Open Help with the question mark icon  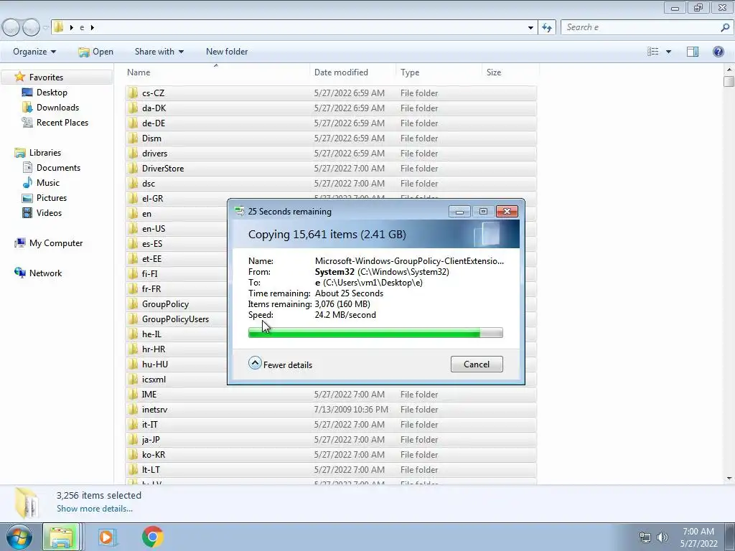(718, 52)
